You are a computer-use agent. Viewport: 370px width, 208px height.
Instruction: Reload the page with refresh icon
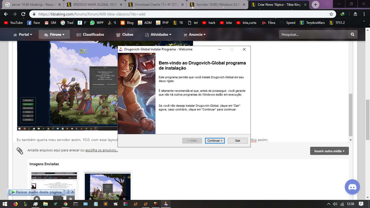pos(23,14)
